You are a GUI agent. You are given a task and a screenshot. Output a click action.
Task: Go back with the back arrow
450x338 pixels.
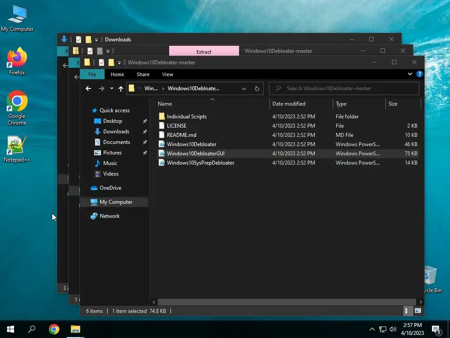coord(88,88)
